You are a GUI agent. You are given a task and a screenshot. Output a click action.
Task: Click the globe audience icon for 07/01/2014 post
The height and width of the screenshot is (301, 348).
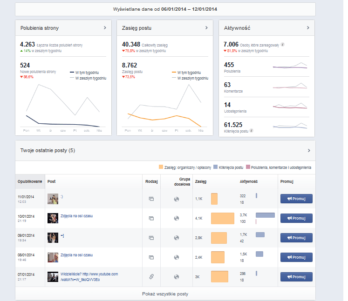pyautogui.click(x=176, y=277)
